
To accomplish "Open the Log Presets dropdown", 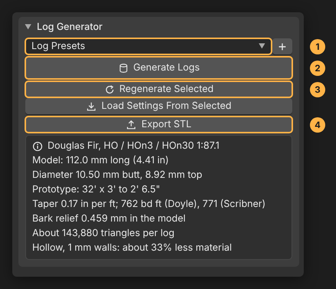I will pyautogui.click(x=148, y=46).
